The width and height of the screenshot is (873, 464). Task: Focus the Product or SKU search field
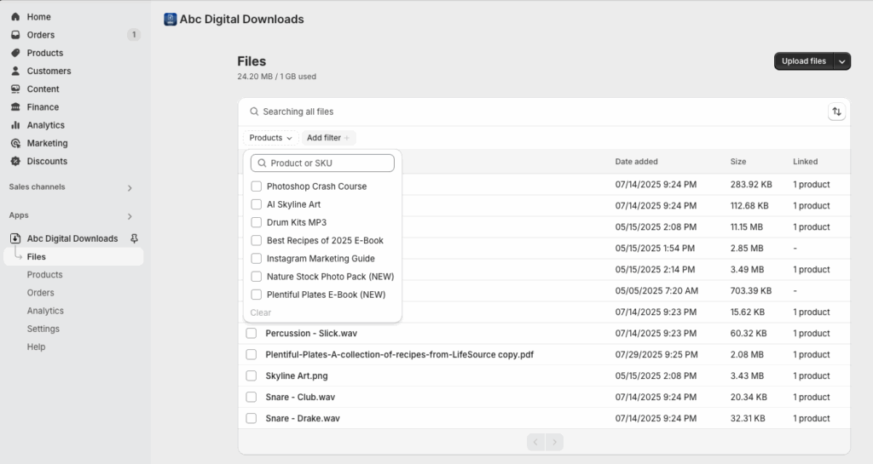point(322,163)
